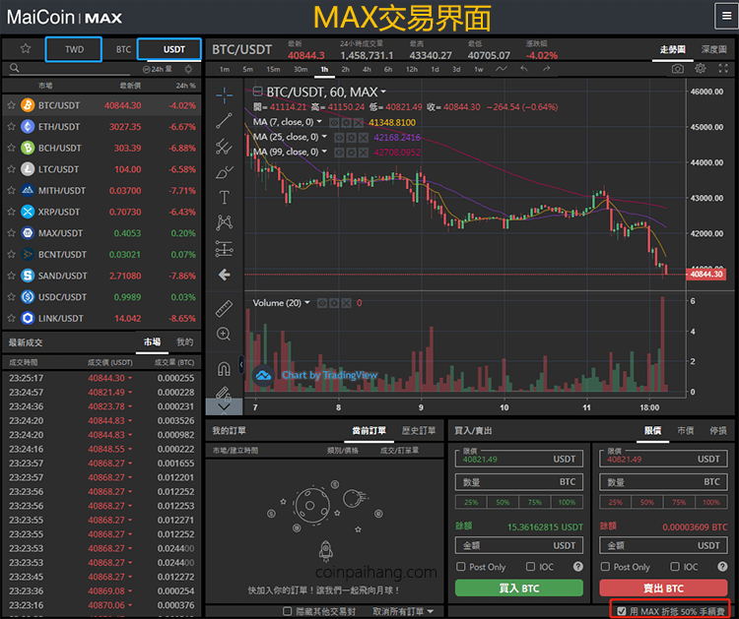The width and height of the screenshot is (739, 619).
Task: Collapse the chart legend box icon
Action: pos(258,92)
